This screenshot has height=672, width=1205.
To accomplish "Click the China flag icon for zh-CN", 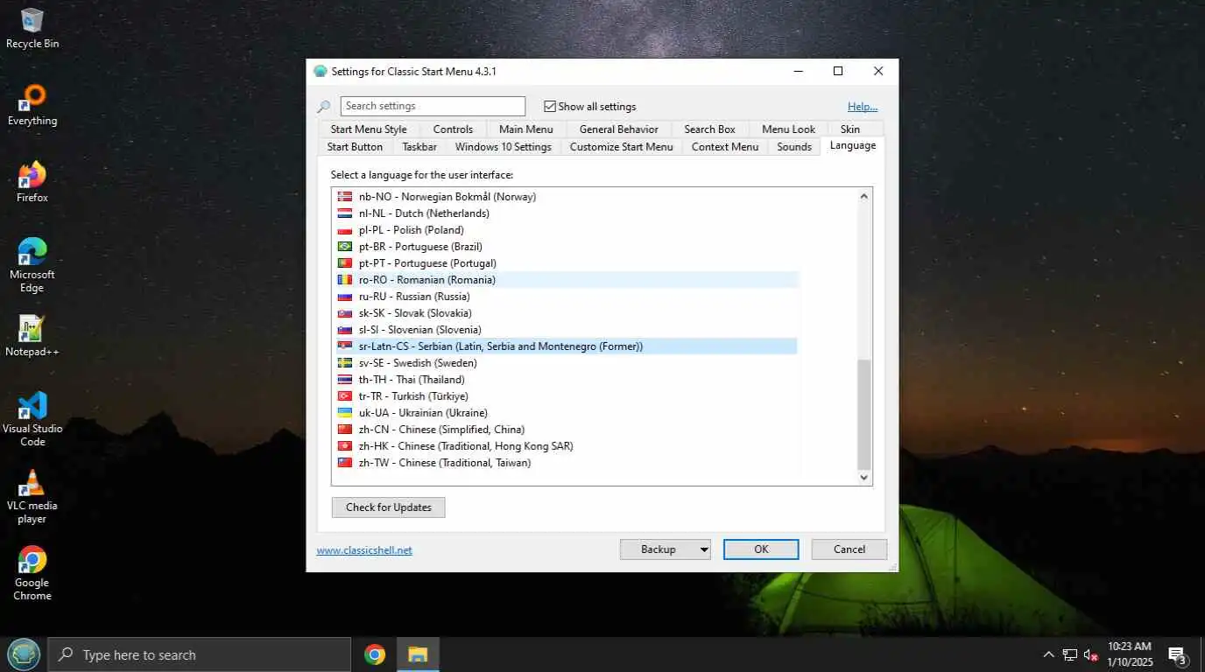I will coord(345,430).
